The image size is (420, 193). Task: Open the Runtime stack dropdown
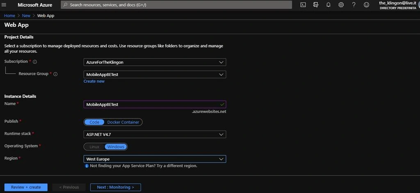coord(155,134)
